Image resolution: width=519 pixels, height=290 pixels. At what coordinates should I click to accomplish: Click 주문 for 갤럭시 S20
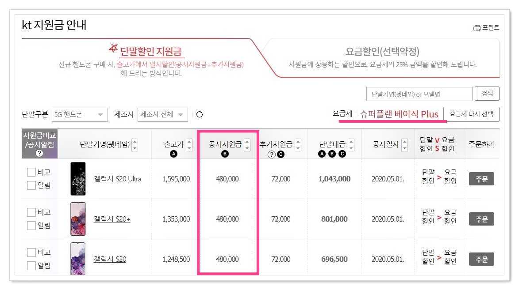tap(481, 259)
